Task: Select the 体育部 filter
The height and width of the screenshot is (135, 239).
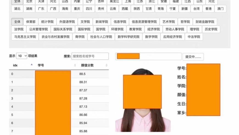Action: pyautogui.click(x=31, y=22)
